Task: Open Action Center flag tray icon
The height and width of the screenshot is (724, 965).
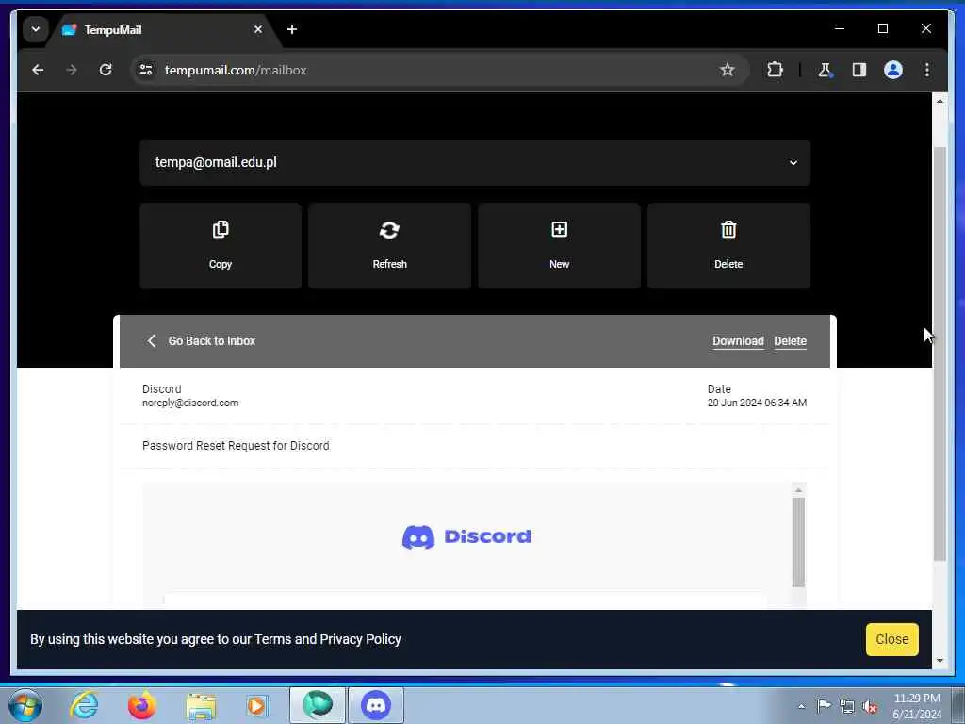Action: point(824,705)
